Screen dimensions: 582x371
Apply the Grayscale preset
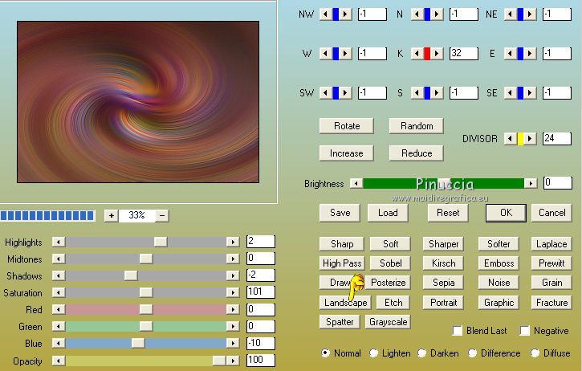pos(389,322)
